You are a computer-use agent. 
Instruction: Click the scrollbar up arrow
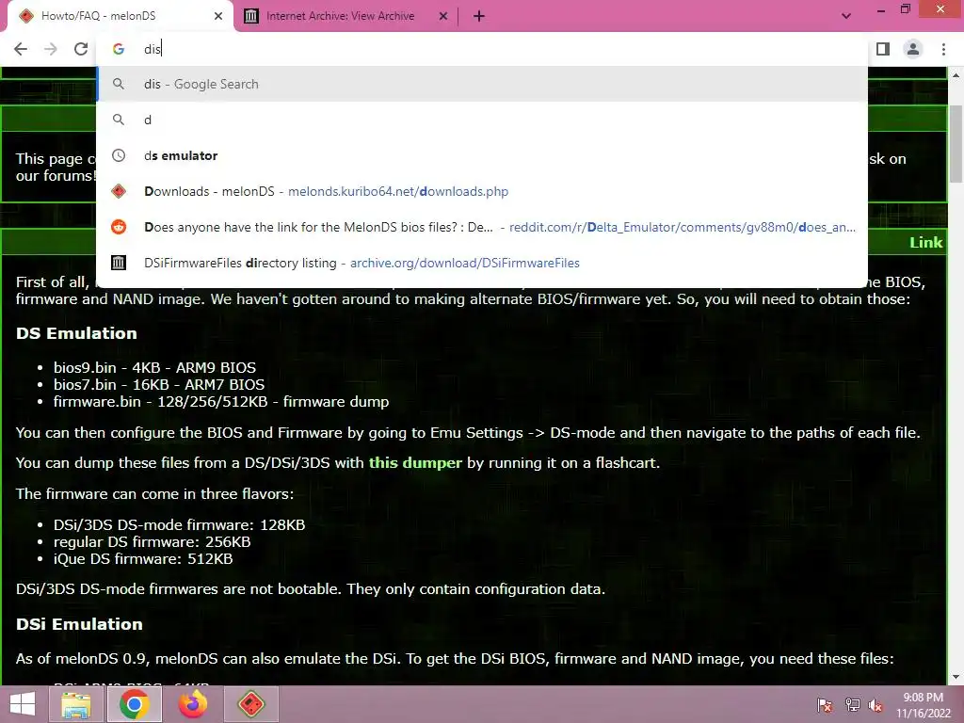pos(956,75)
